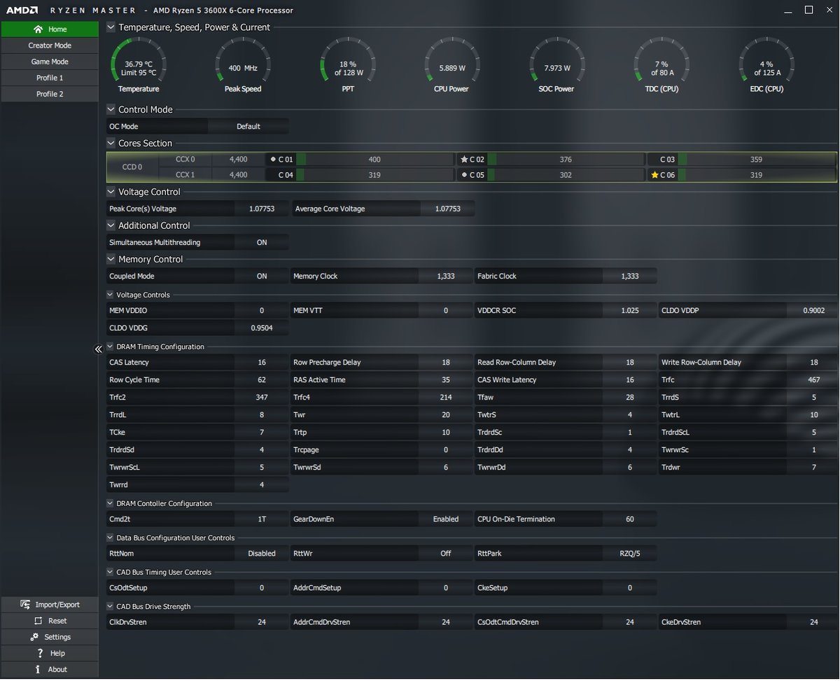Click the EDC (CPU) gauge
This screenshot has height=681, width=840.
pyautogui.click(x=767, y=65)
